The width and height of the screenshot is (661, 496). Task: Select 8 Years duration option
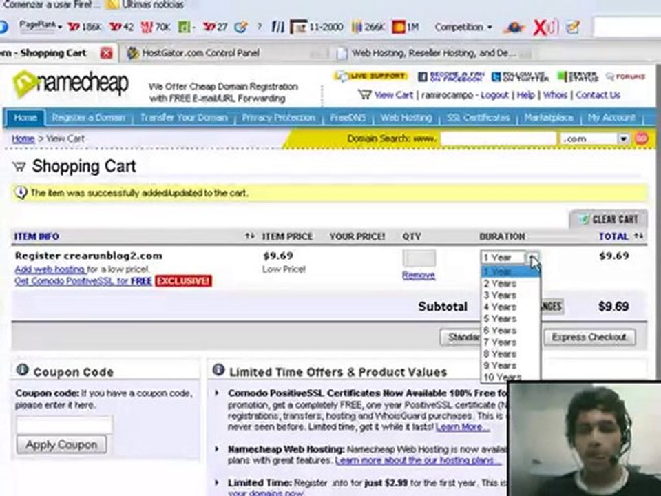[x=510, y=354]
